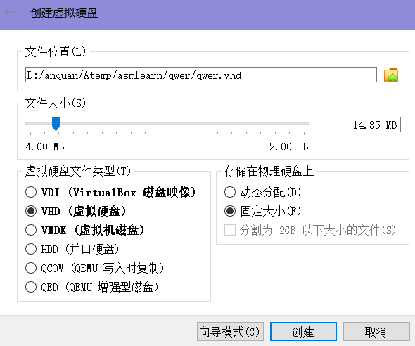Image resolution: width=415 pixels, height=346 pixels.
Task: Select the VDI (VirtualBox disk image) option
Action: click(110, 192)
